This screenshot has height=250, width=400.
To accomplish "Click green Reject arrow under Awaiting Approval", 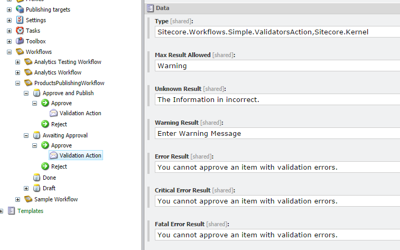I will coord(45,166).
